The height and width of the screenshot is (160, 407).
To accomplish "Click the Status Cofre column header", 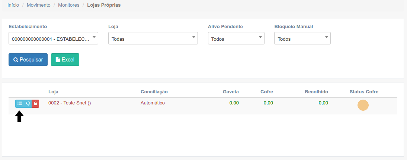I will coord(363,91).
